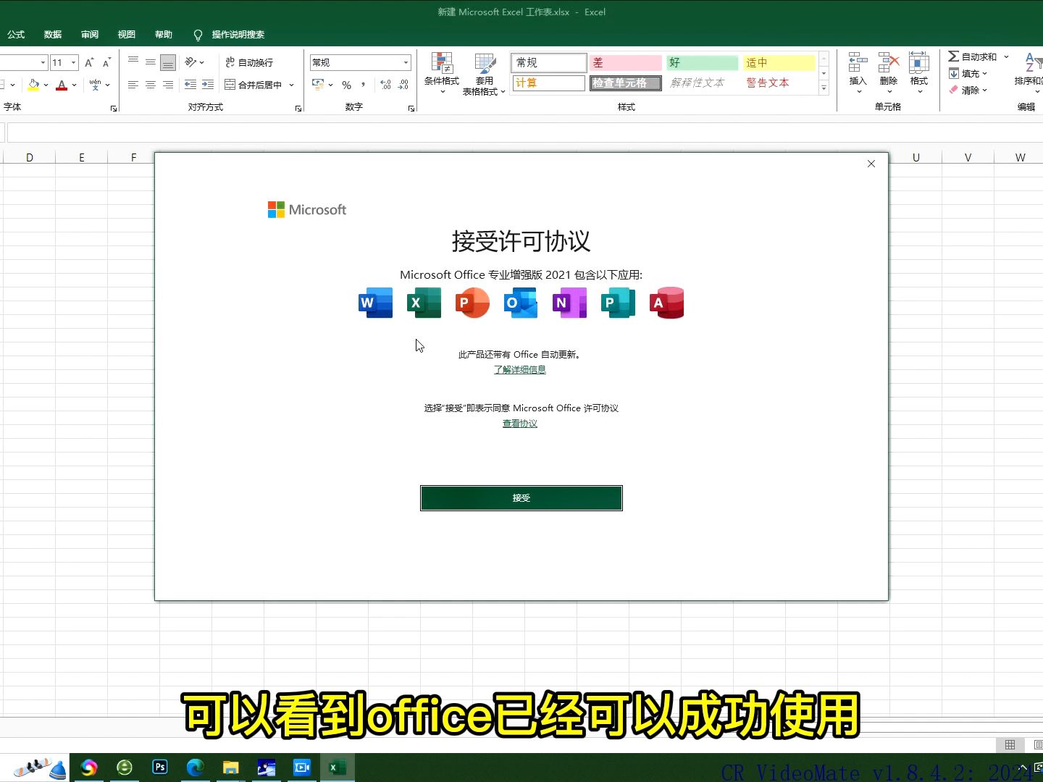Increase font size with the larger A icon
1043x782 pixels.
[x=89, y=62]
